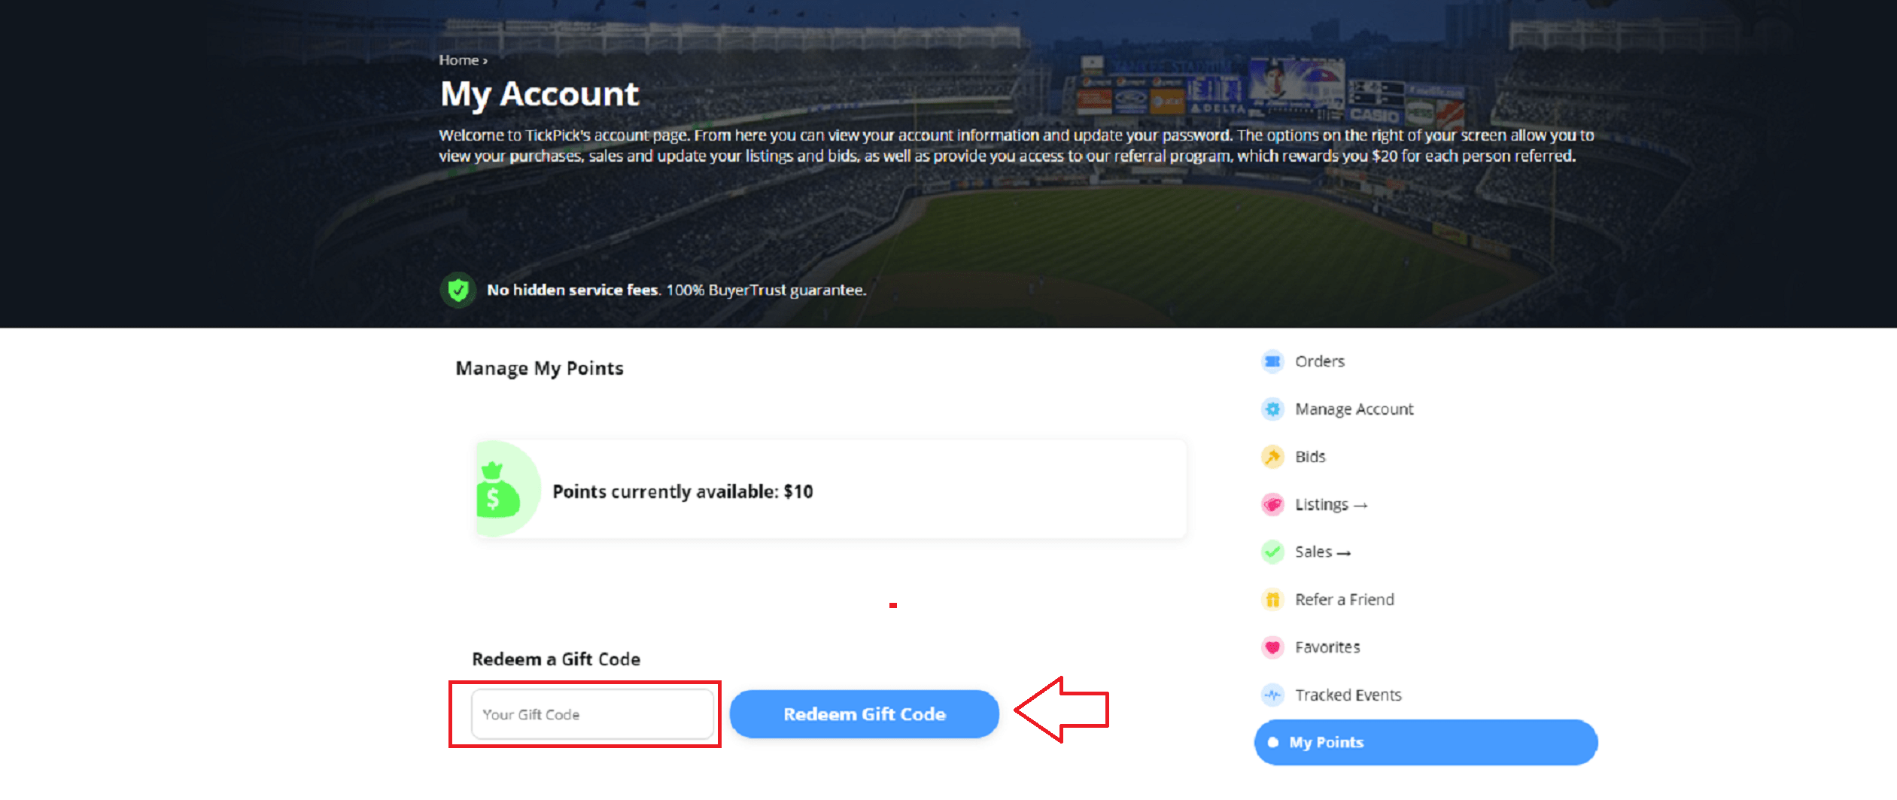Click the Favorites heart icon
The width and height of the screenshot is (1897, 800).
coord(1272,646)
